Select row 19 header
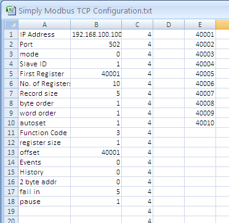The width and height of the screenshot is (229, 223). point(11,211)
